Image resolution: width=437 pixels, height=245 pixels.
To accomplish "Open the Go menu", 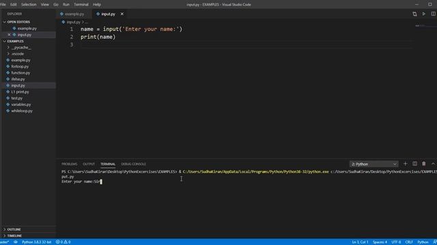I will click(x=56, y=5).
